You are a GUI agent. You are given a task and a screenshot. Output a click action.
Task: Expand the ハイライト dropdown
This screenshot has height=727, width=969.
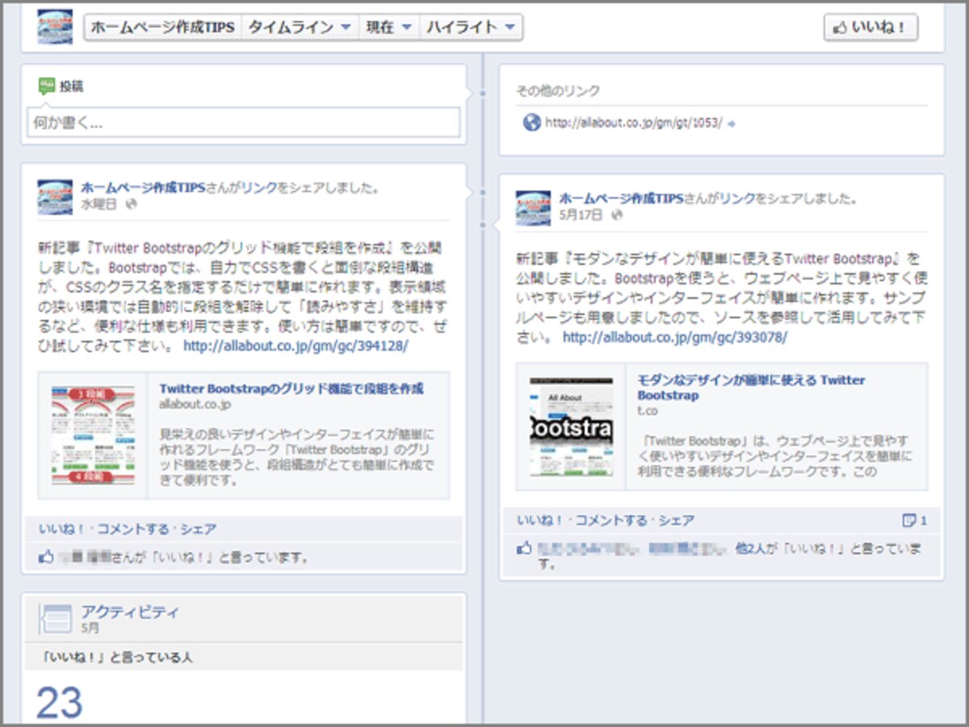point(472,27)
